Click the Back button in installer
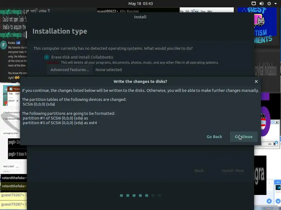This screenshot has width=281, height=210. 199,171
